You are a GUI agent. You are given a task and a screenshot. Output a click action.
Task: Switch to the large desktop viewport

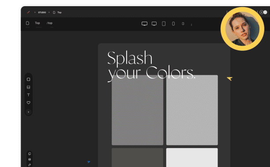(x=144, y=23)
